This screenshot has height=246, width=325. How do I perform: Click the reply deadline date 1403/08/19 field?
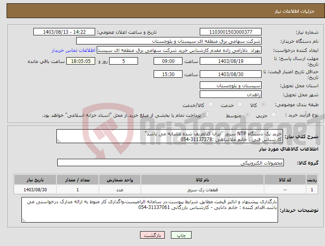[231, 61]
